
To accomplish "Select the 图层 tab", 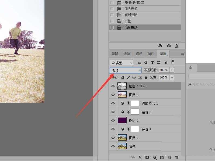I will click(x=163, y=53).
